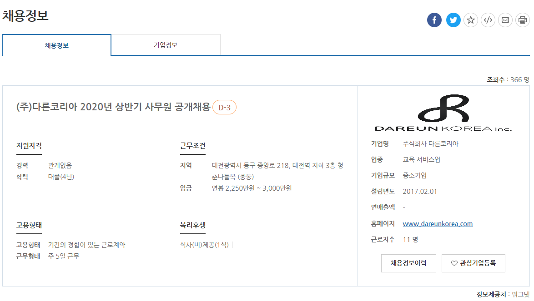Viewport: 534px width, 301px height.
Task: Click the founding date 2017.02.01
Action: coord(420,192)
